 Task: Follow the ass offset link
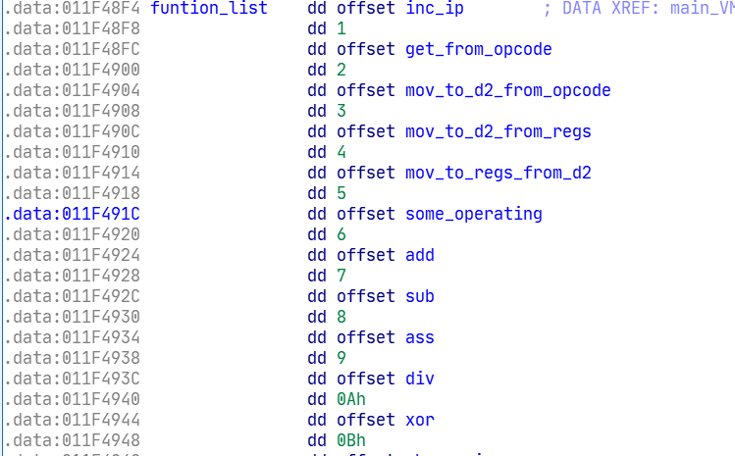[420, 338]
